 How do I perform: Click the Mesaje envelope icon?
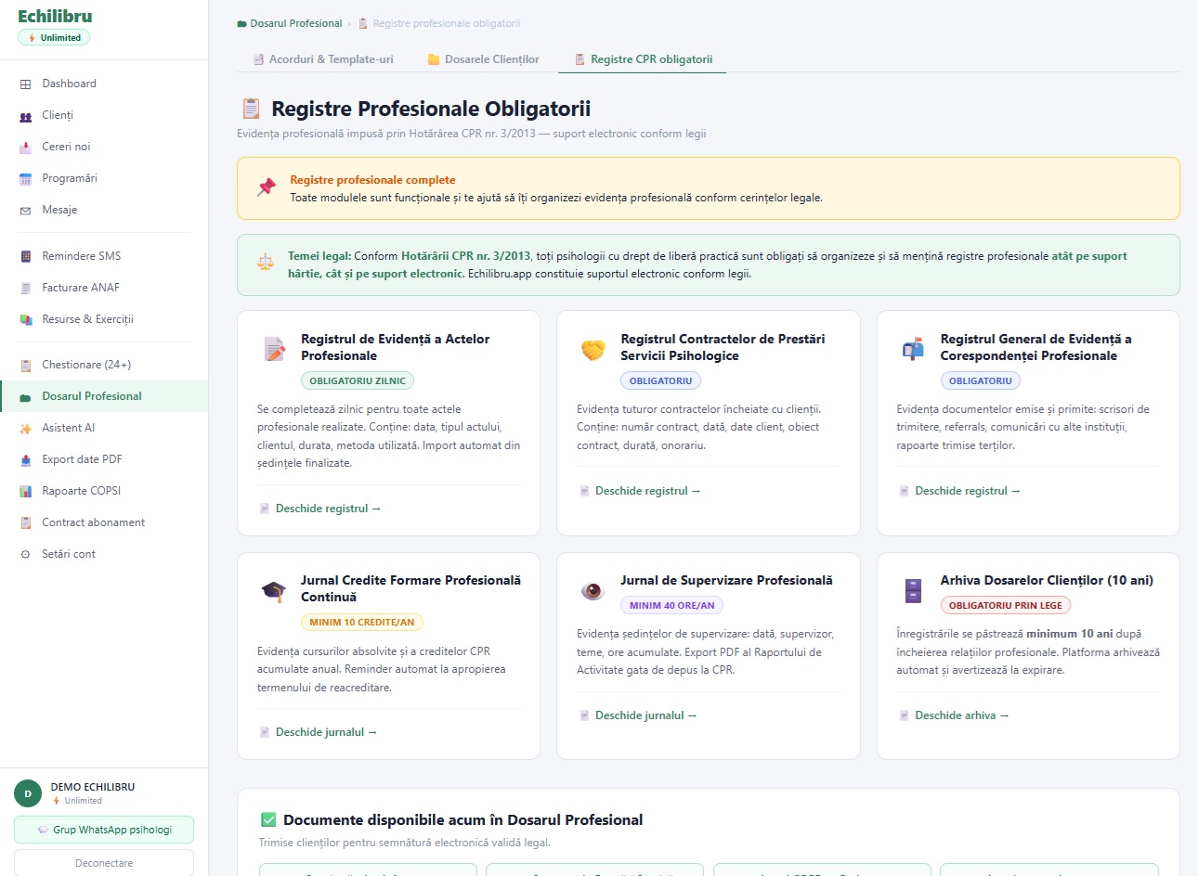click(26, 211)
